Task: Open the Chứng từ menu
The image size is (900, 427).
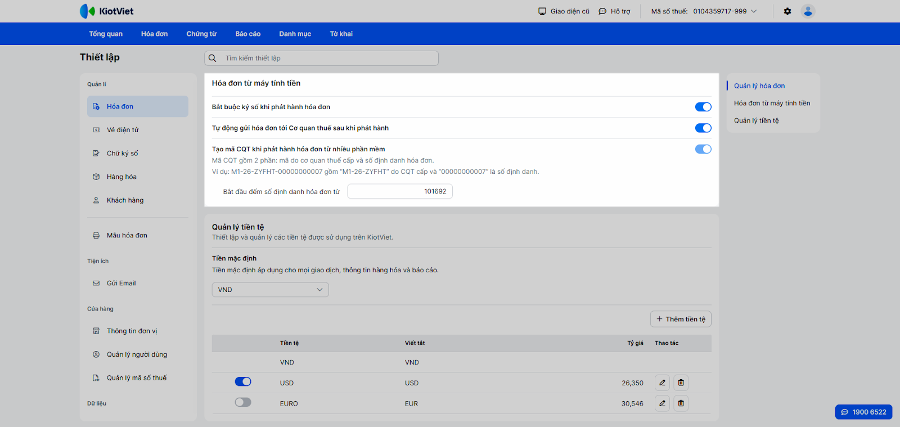Action: pyautogui.click(x=201, y=34)
